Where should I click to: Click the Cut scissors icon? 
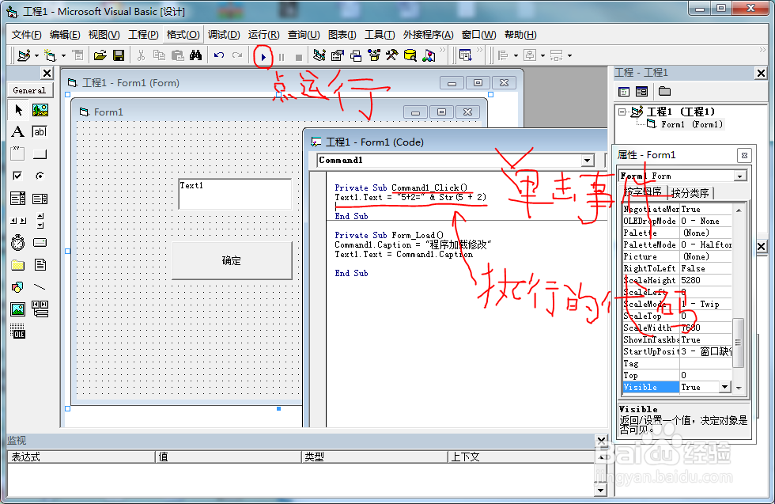(141, 55)
